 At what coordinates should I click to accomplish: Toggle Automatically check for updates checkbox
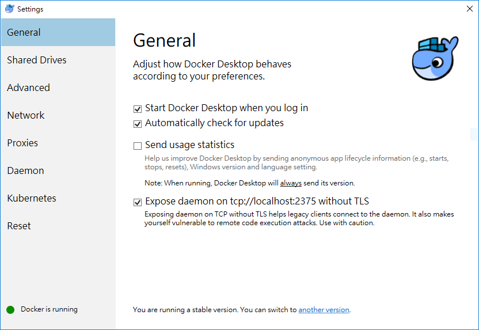138,124
